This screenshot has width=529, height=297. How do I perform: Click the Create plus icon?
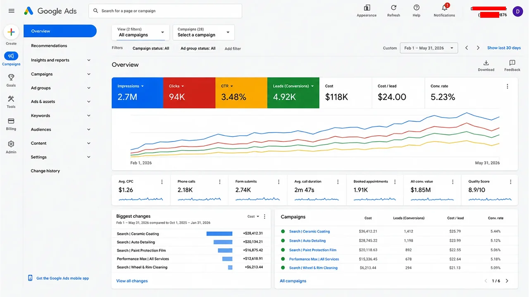pos(11,32)
